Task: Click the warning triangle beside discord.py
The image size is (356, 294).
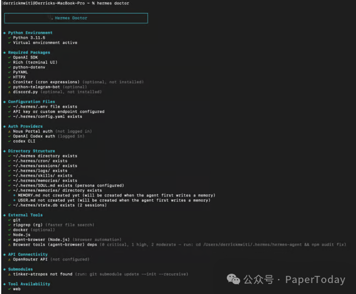Action: coord(9,92)
